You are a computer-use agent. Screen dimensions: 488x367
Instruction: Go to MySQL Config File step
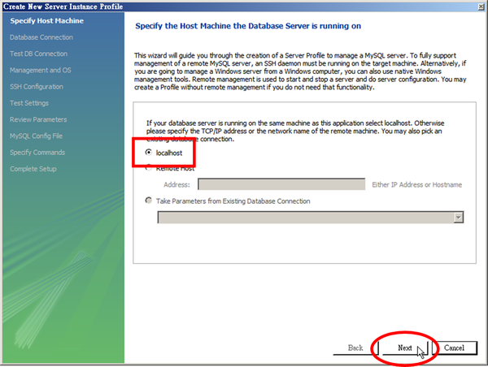click(36, 136)
